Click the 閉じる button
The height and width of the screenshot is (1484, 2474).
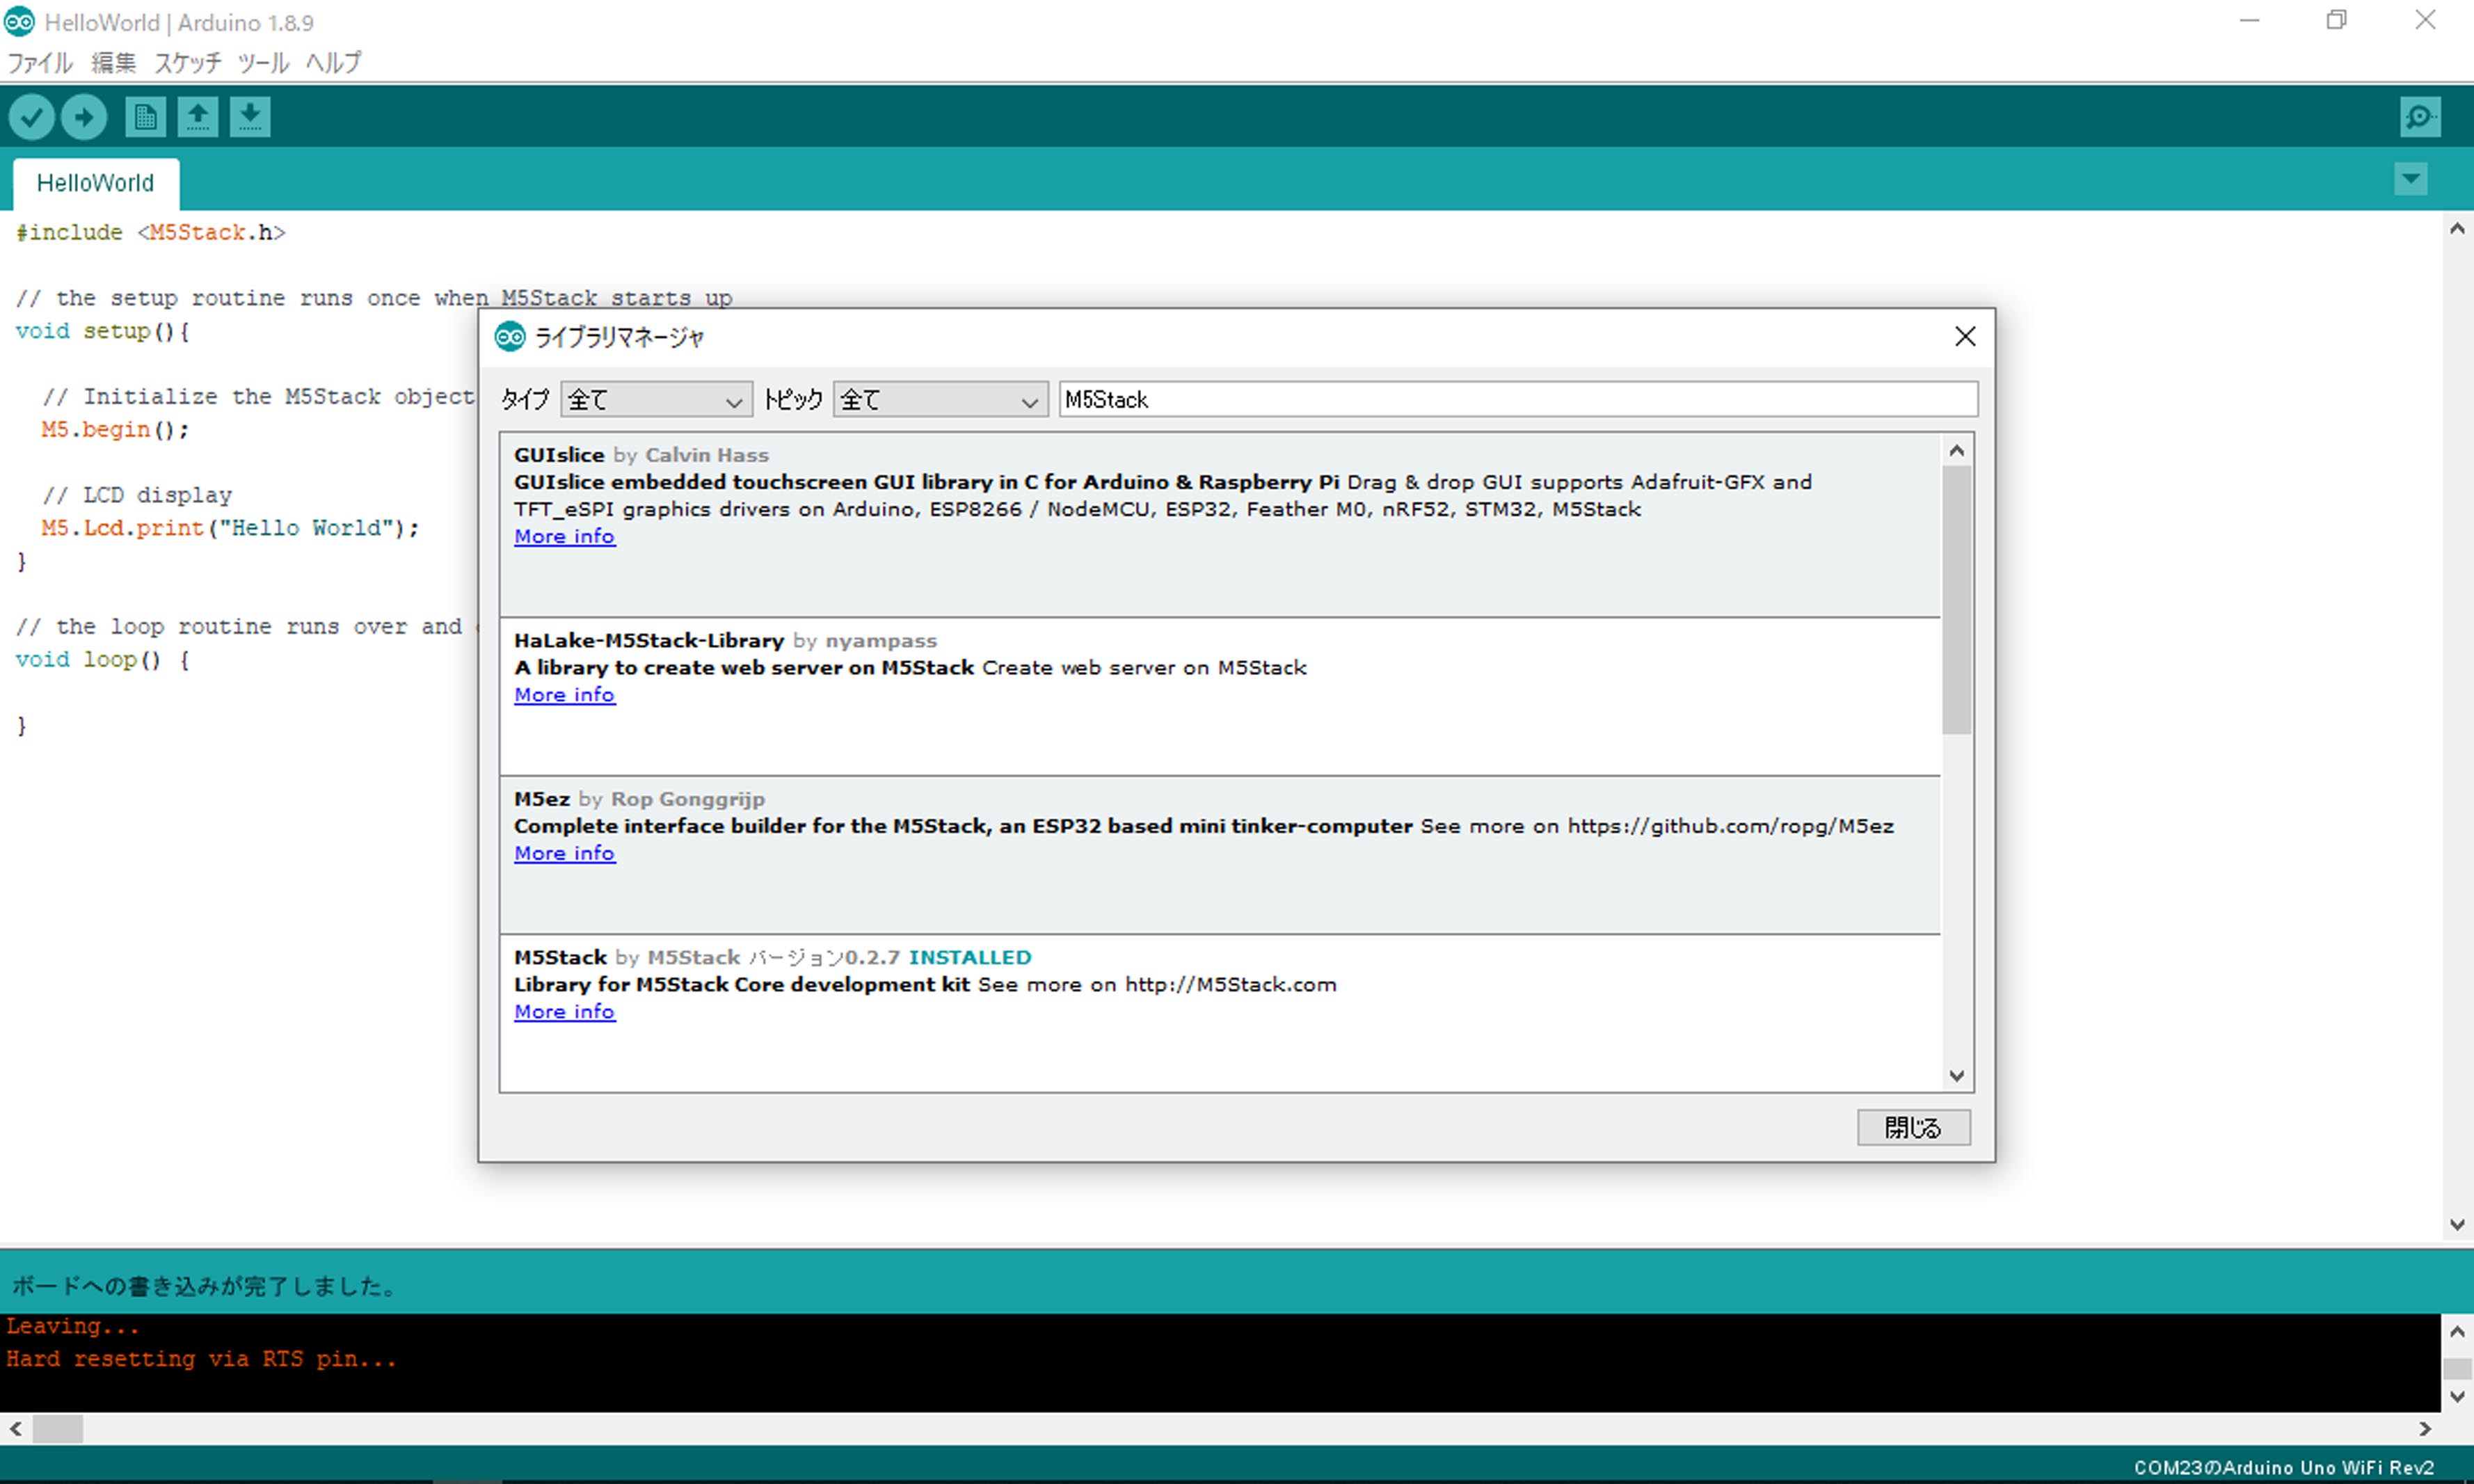click(1912, 1127)
